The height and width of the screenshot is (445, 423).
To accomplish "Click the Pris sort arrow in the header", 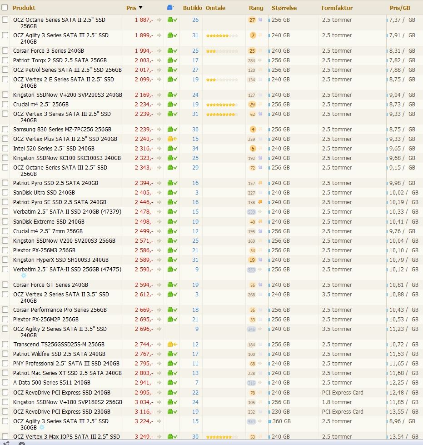I will pos(140,8).
